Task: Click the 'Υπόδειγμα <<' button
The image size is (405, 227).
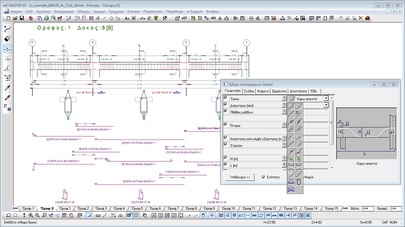Action: (x=240, y=177)
